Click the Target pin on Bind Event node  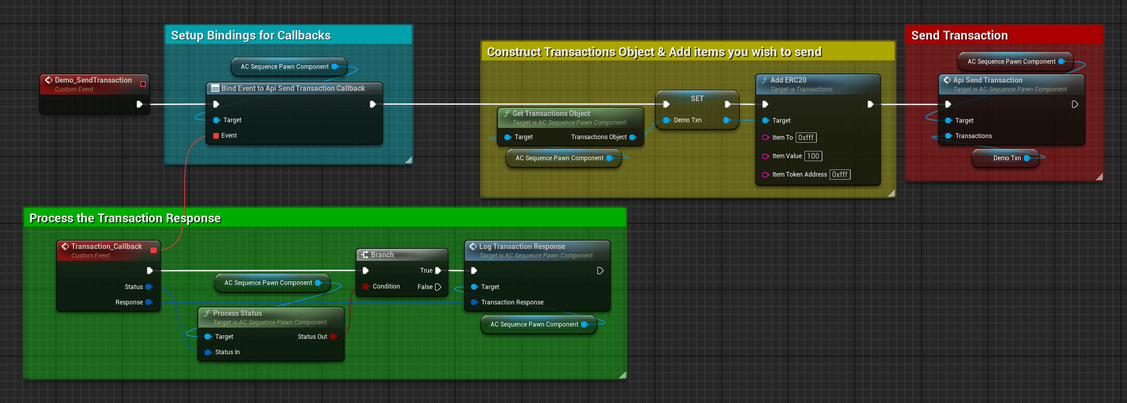tap(216, 120)
